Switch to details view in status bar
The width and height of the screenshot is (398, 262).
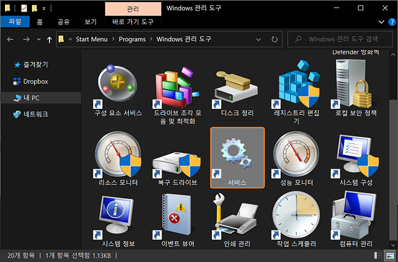pos(378,255)
